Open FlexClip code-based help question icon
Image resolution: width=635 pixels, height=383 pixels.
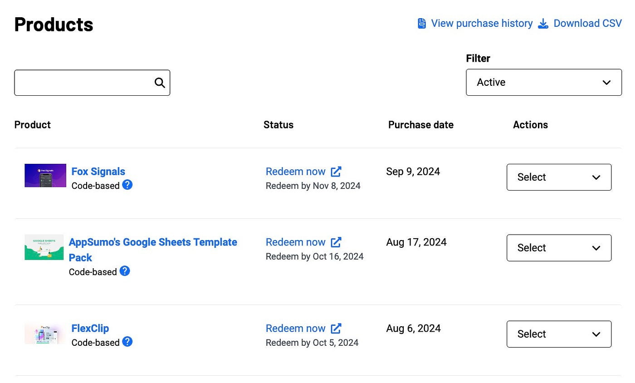pos(127,342)
